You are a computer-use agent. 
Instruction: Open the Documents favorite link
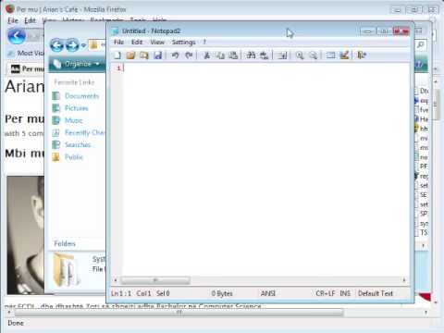click(x=81, y=96)
